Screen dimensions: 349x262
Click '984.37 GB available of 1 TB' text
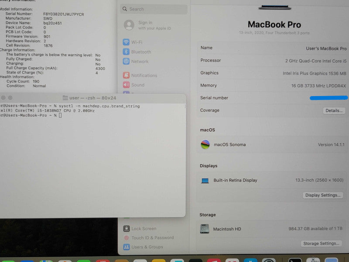315,228
